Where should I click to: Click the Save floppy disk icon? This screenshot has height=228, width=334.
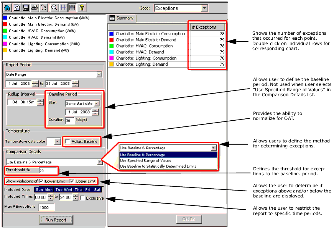(x=26, y=8)
